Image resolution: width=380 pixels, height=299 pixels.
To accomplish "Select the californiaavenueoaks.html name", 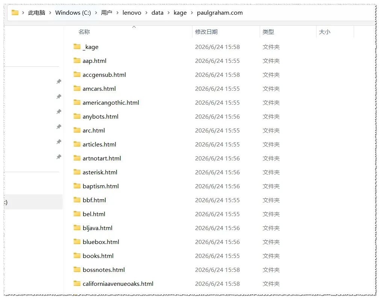I will 118,284.
